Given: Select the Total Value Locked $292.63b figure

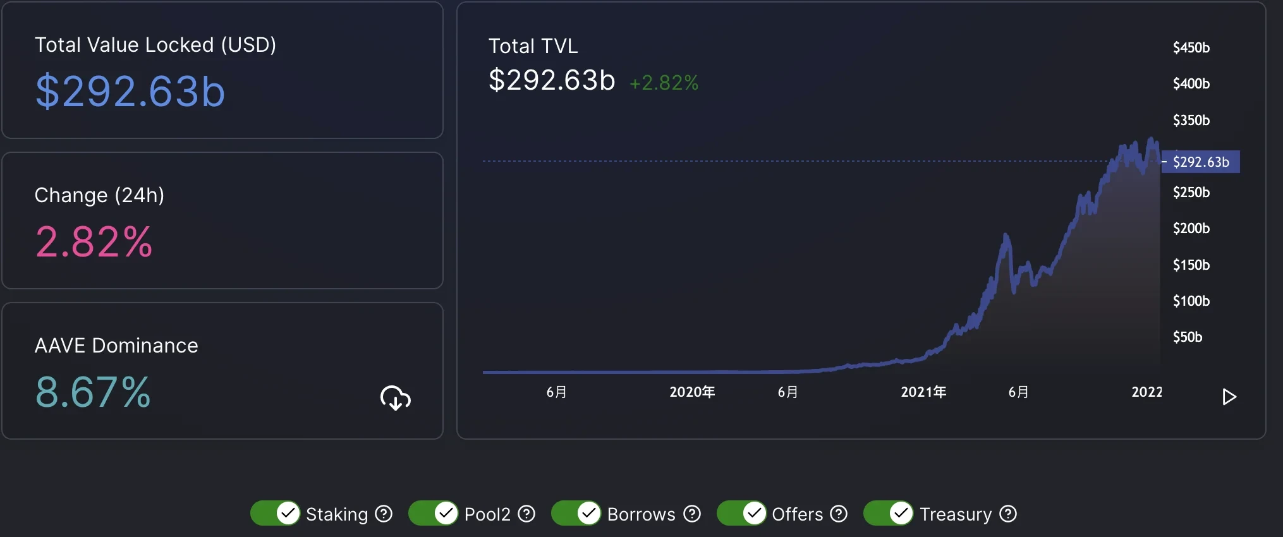Looking at the screenshot, I should pyautogui.click(x=130, y=92).
